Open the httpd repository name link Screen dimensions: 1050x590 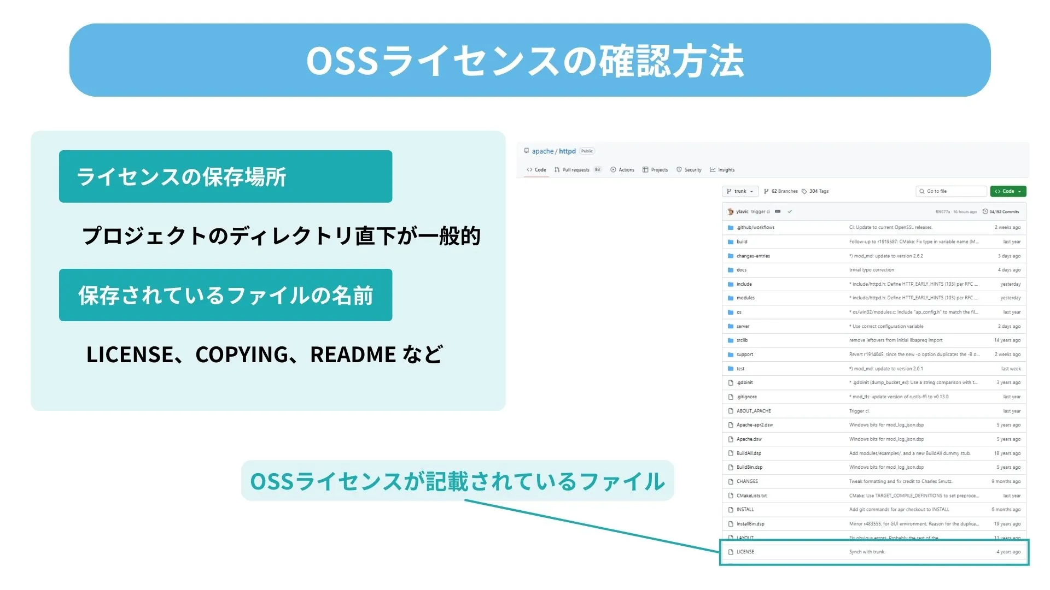(x=567, y=151)
